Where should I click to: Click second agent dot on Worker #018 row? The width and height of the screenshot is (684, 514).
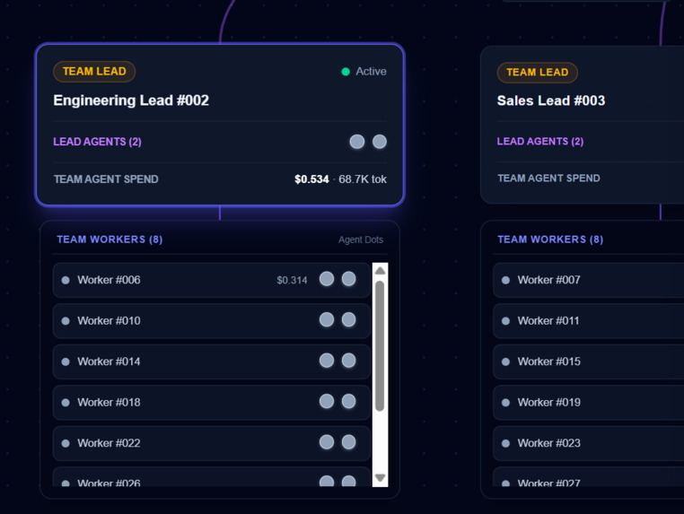tap(348, 401)
